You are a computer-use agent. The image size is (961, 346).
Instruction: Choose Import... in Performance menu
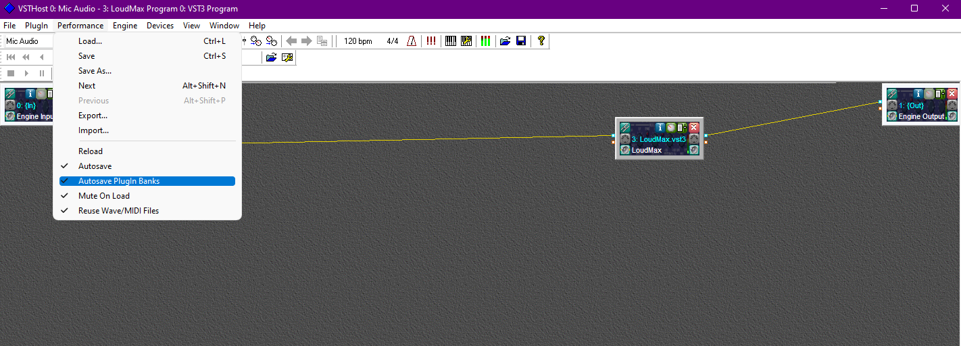147,130
